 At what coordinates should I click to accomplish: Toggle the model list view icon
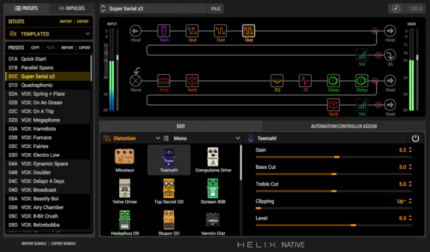point(166,138)
